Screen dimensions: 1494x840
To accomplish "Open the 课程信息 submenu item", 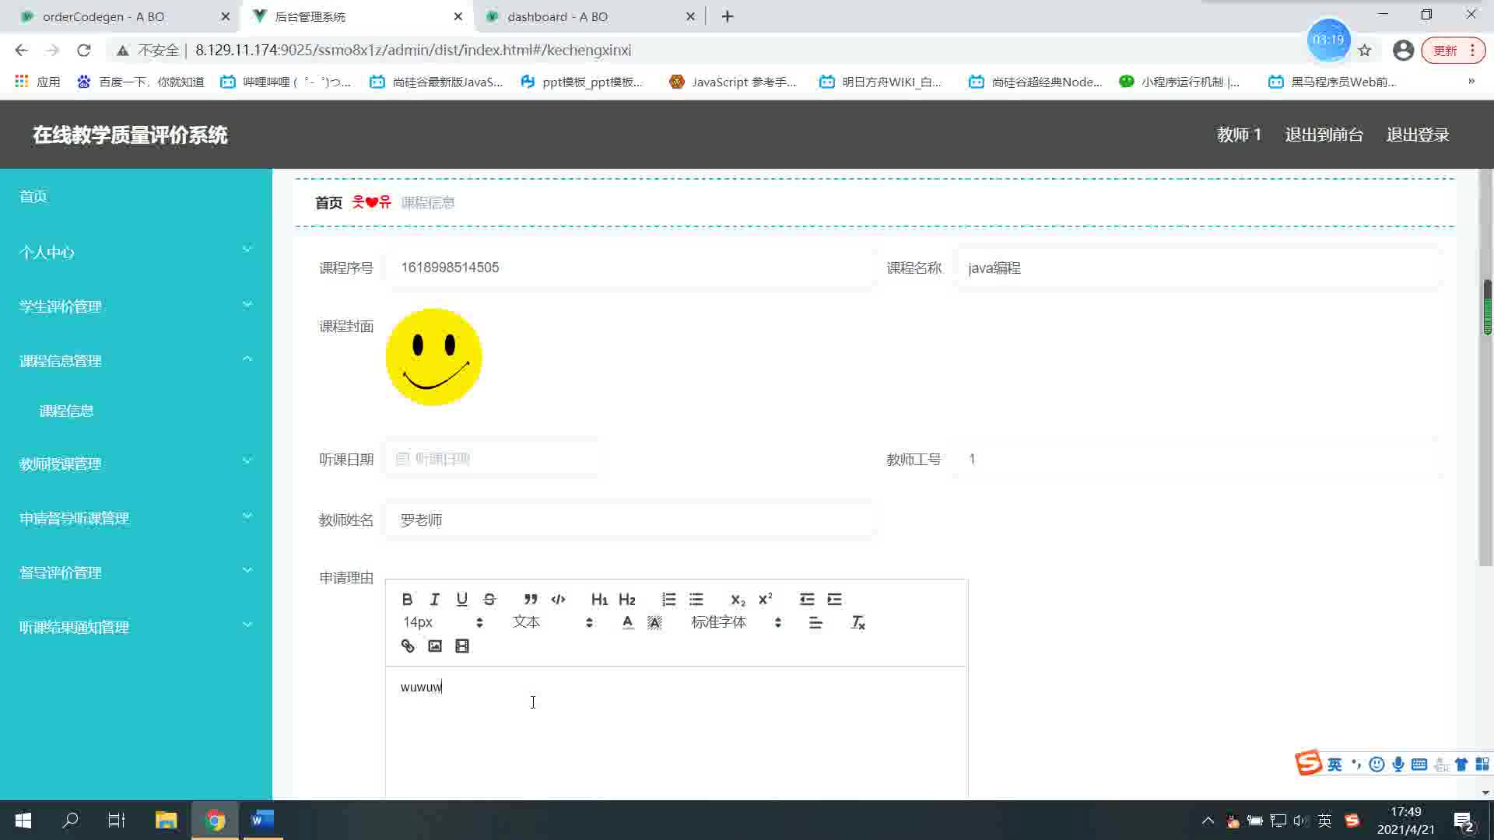I will 67,411.
